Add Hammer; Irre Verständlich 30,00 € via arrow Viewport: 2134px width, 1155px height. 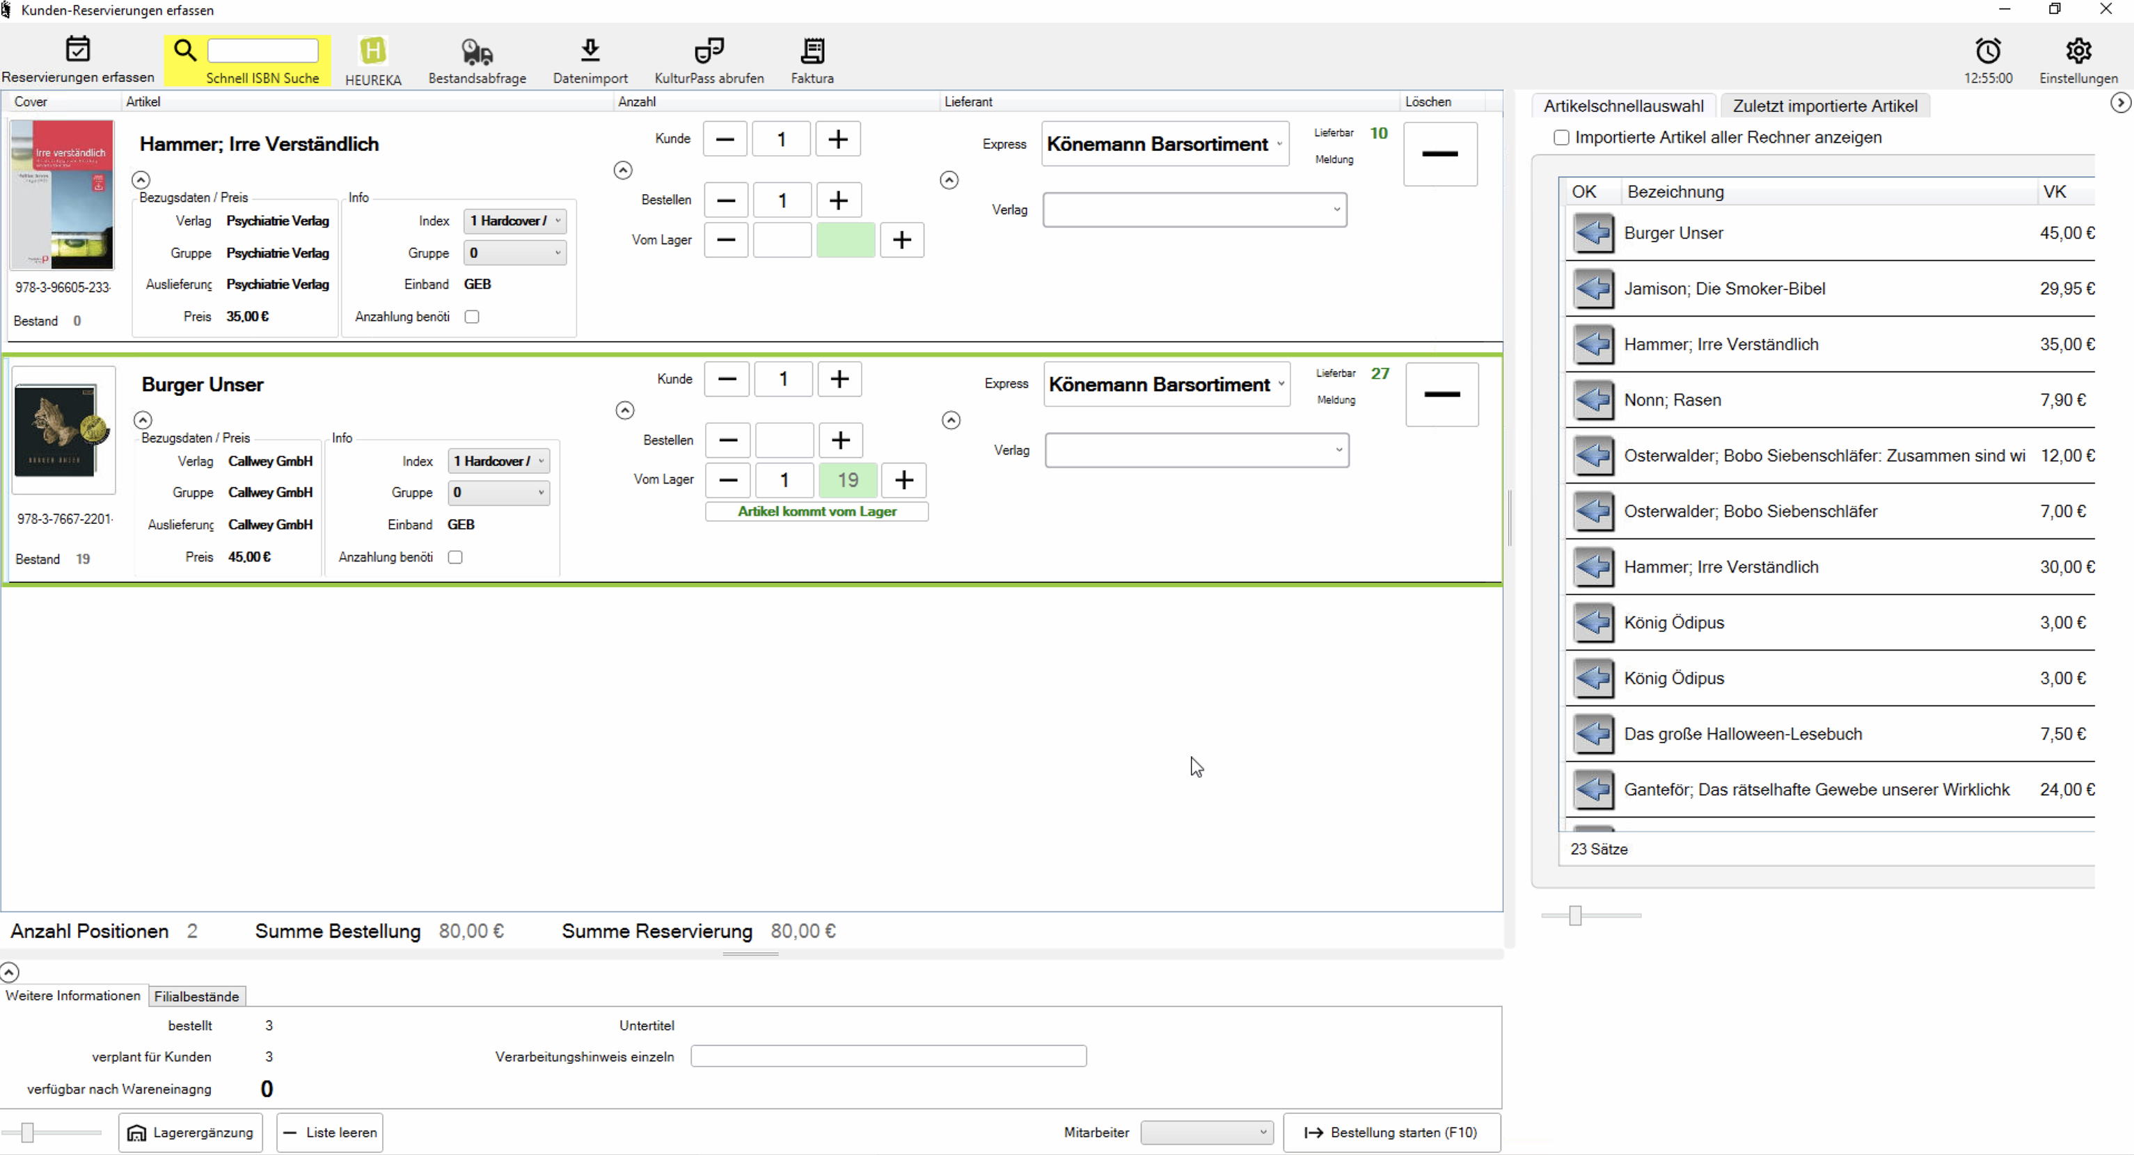click(1592, 567)
